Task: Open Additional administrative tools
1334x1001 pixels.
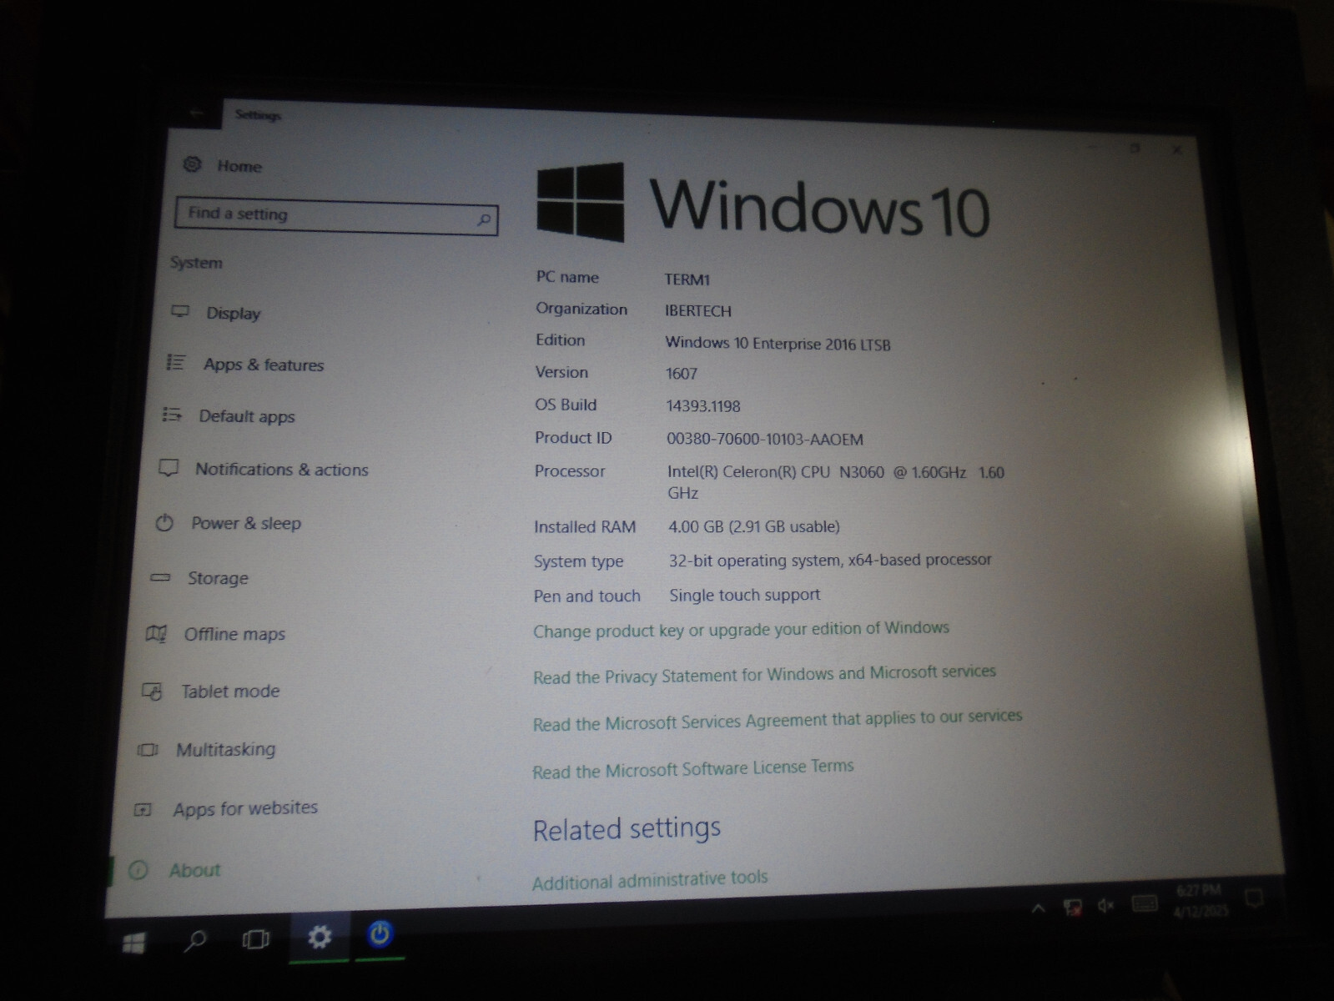Action: point(650,879)
